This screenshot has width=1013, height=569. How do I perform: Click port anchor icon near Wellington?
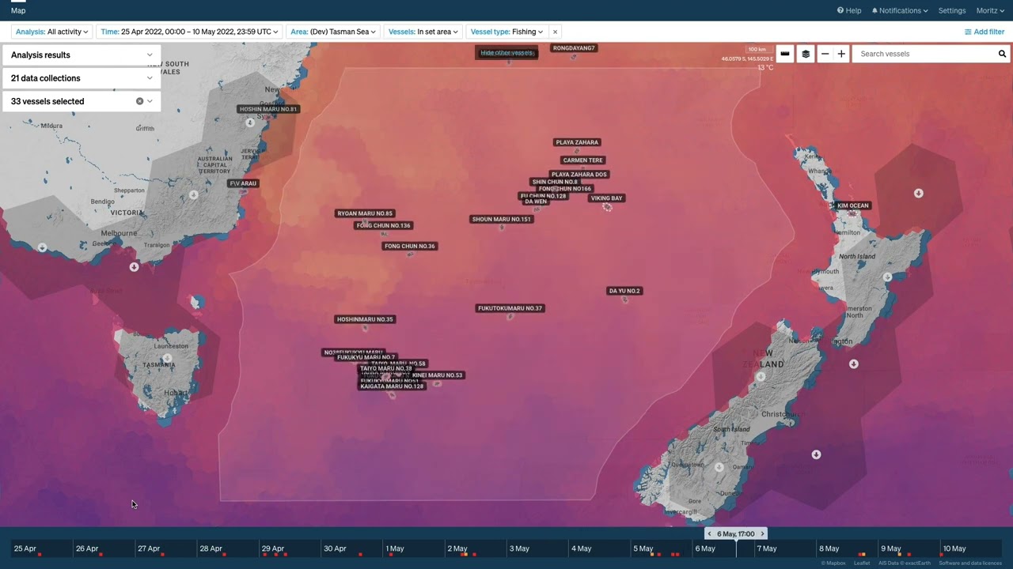pyautogui.click(x=853, y=364)
